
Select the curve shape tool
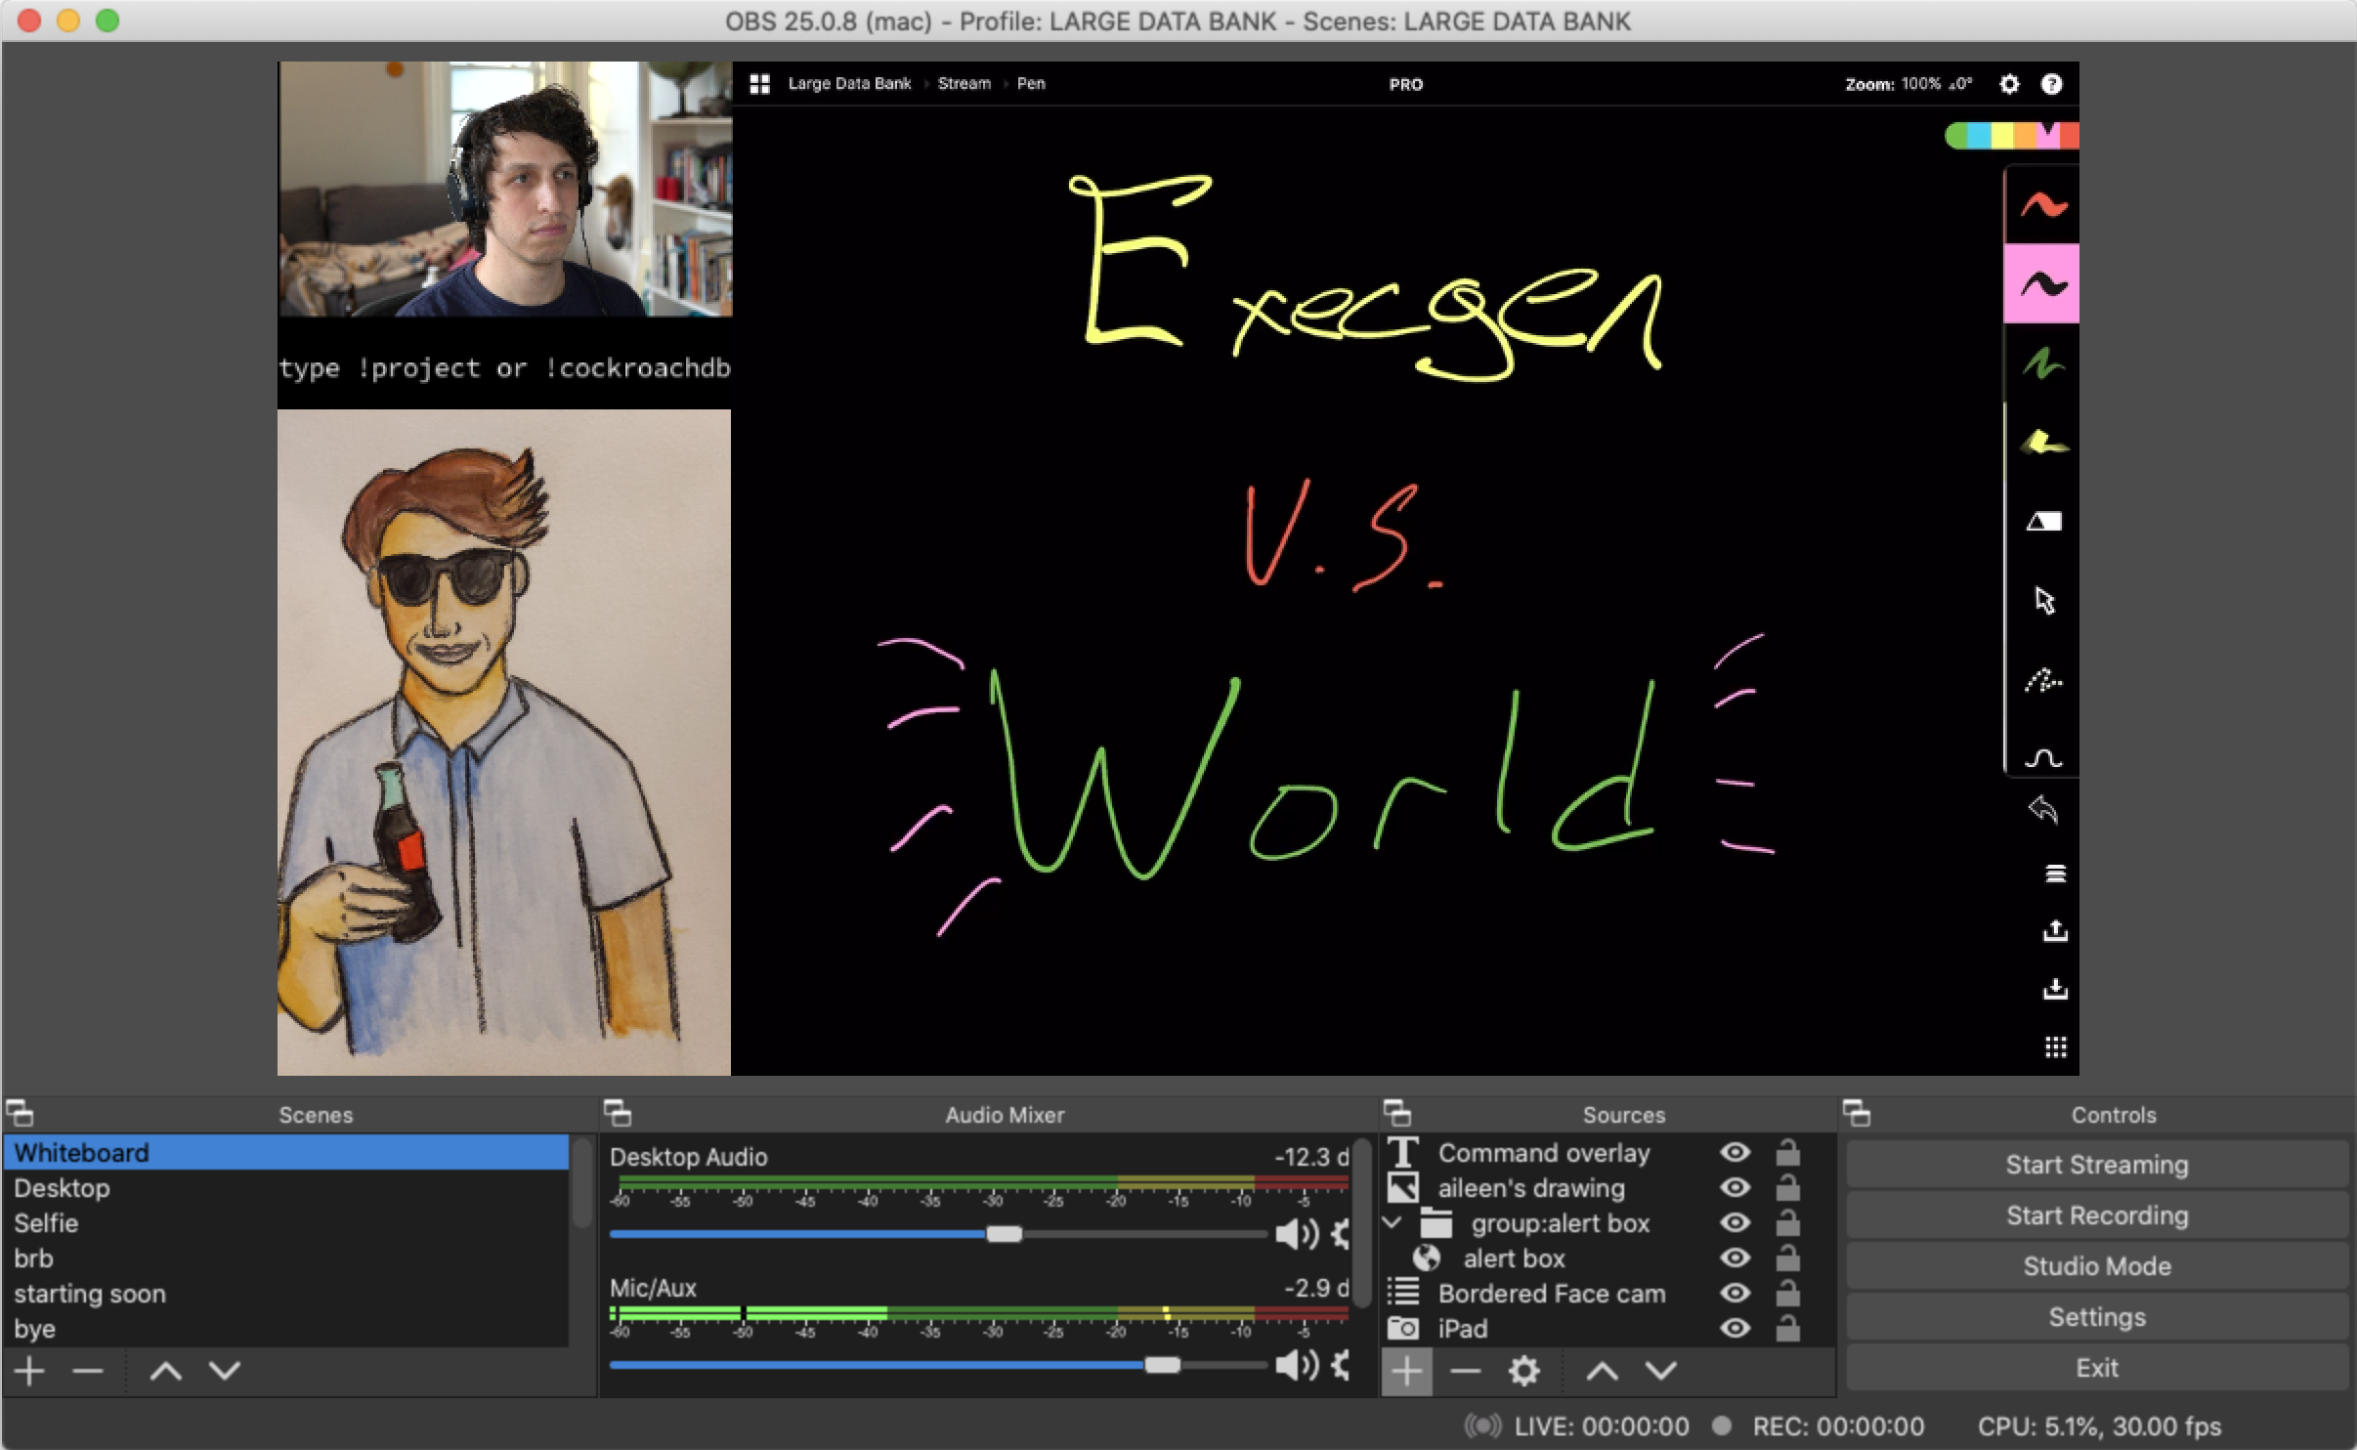point(2042,757)
